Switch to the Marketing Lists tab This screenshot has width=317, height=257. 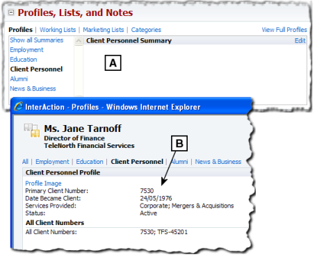click(x=104, y=30)
